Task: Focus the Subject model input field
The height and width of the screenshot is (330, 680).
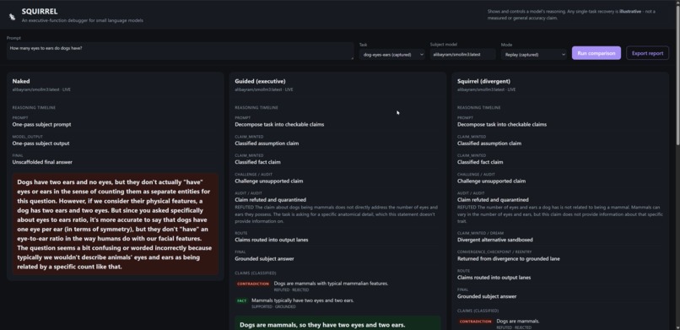Action: point(462,54)
